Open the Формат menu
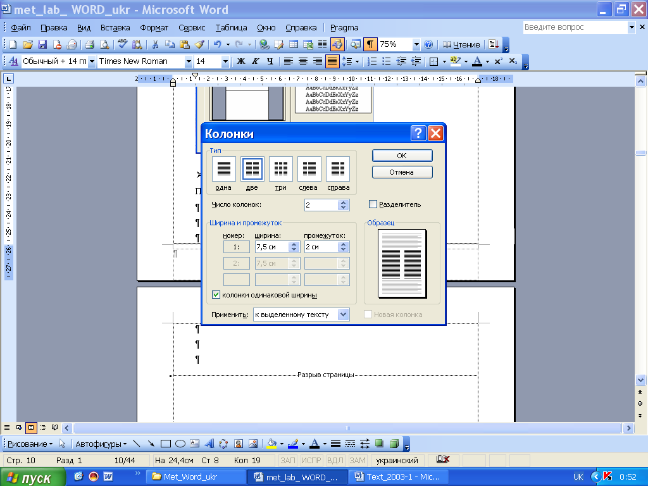 point(154,28)
